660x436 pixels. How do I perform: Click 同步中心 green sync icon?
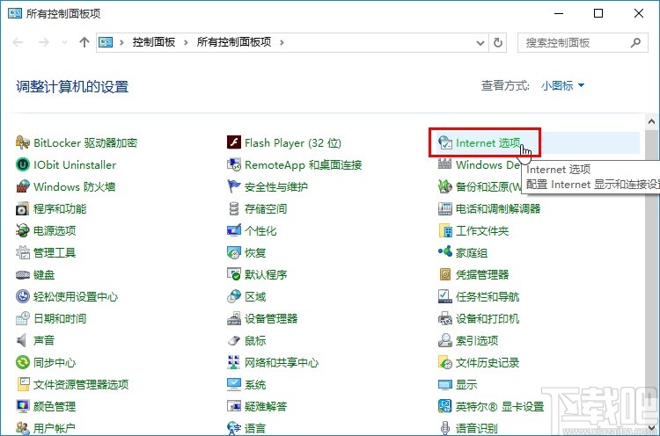(x=22, y=362)
